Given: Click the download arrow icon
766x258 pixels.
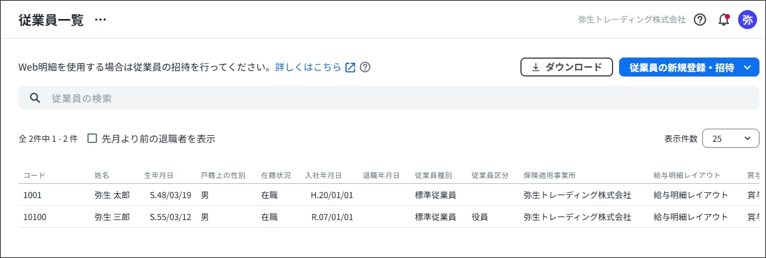Looking at the screenshot, I should coord(535,67).
